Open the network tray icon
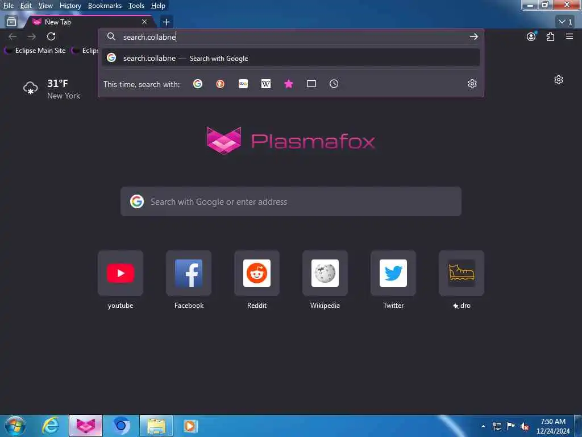This screenshot has width=582, height=437. click(x=497, y=426)
